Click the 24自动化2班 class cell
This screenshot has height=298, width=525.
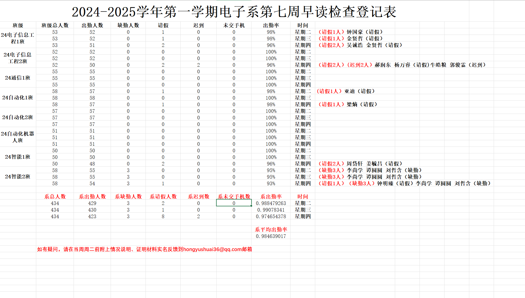(18, 117)
